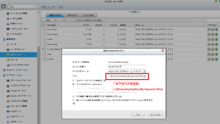Check the Public folder row checkbox

(x=43, y=39)
